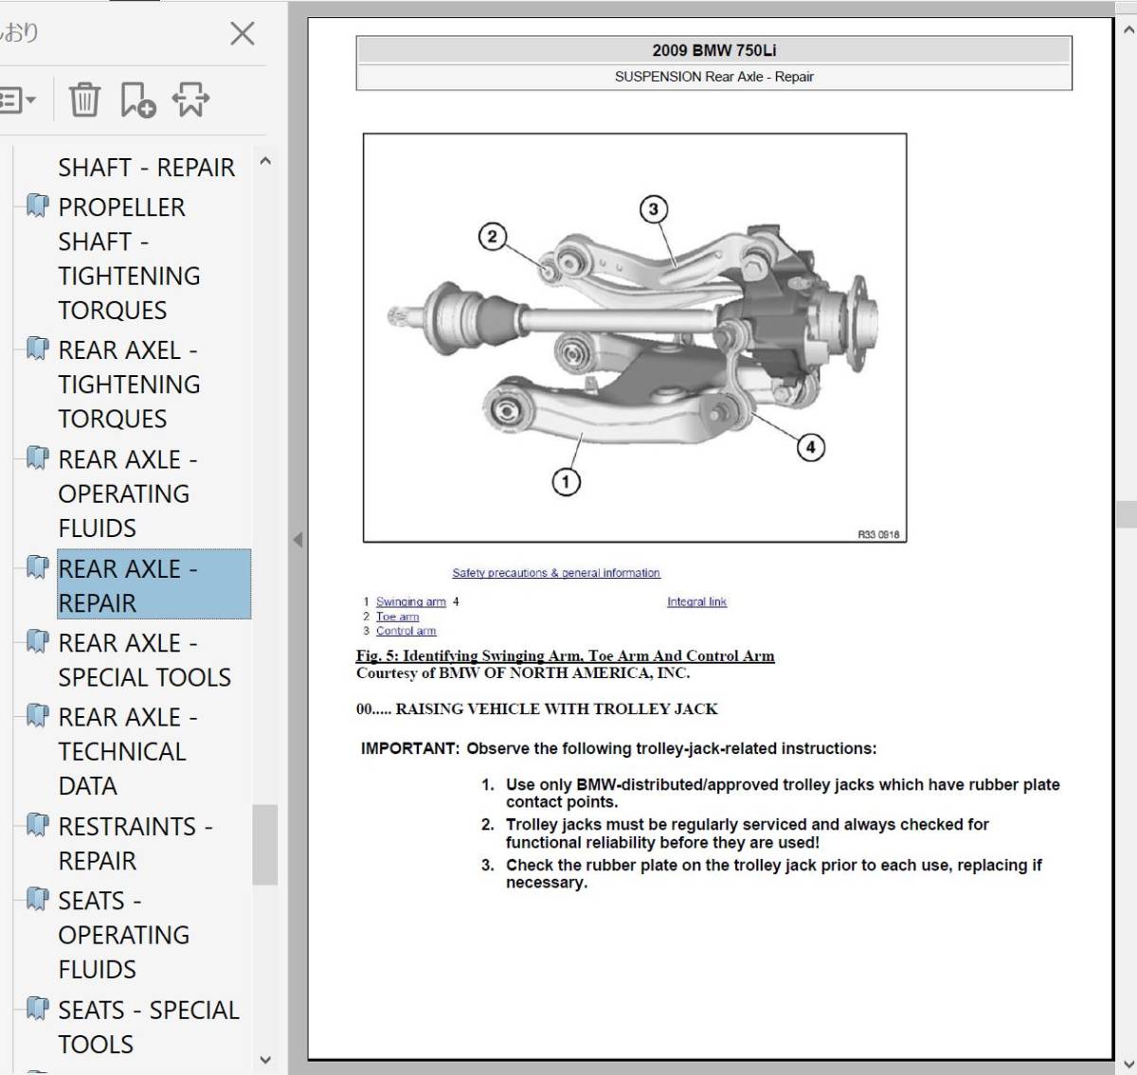1137x1075 pixels.
Task: Open the SEATS - OPERATING FLUIDS bookmark
Action: pos(124,935)
